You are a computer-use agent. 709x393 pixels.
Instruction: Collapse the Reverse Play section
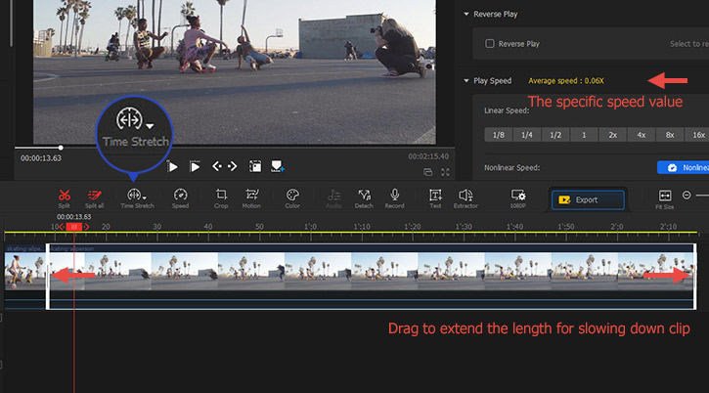pos(466,15)
